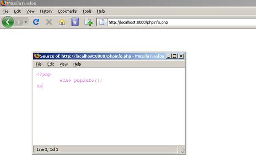The image size is (256, 168).
Task: Open the History menu
Action: (46, 11)
